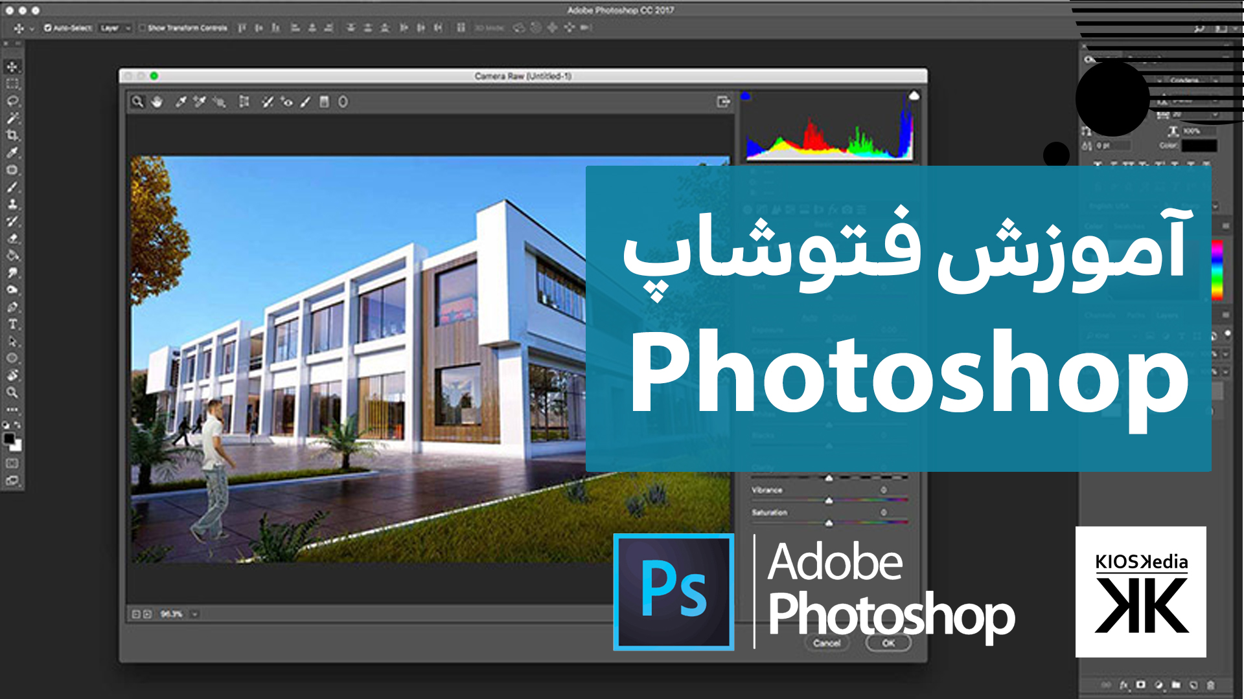Pick the Camera Raw Hand tool

click(x=157, y=102)
